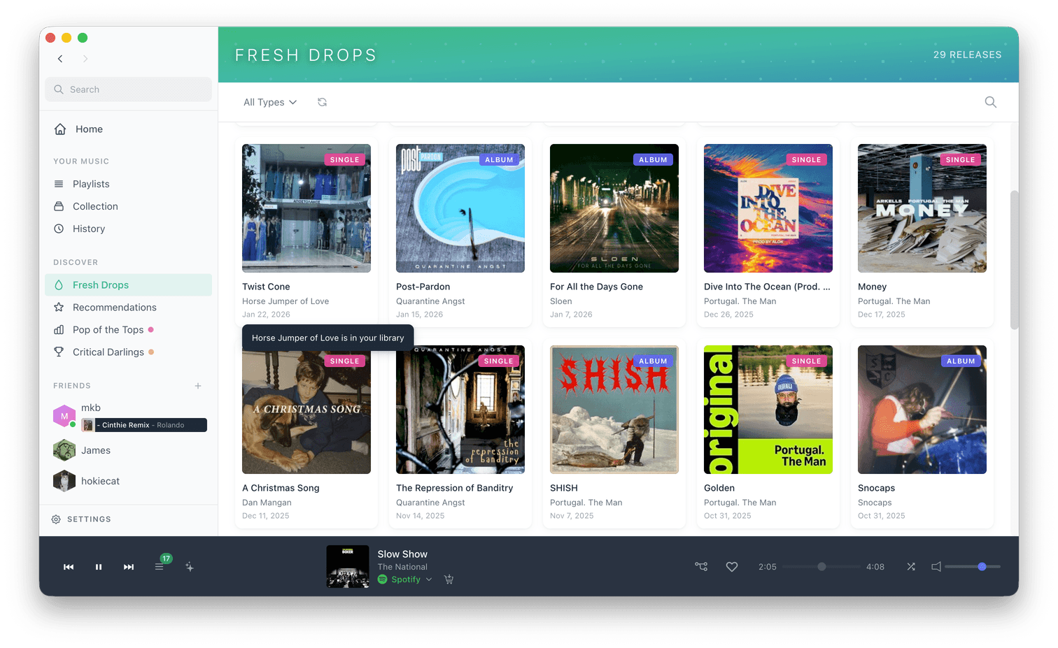Click Portugal. The Man under Golden
The width and height of the screenshot is (1058, 648).
[740, 503]
